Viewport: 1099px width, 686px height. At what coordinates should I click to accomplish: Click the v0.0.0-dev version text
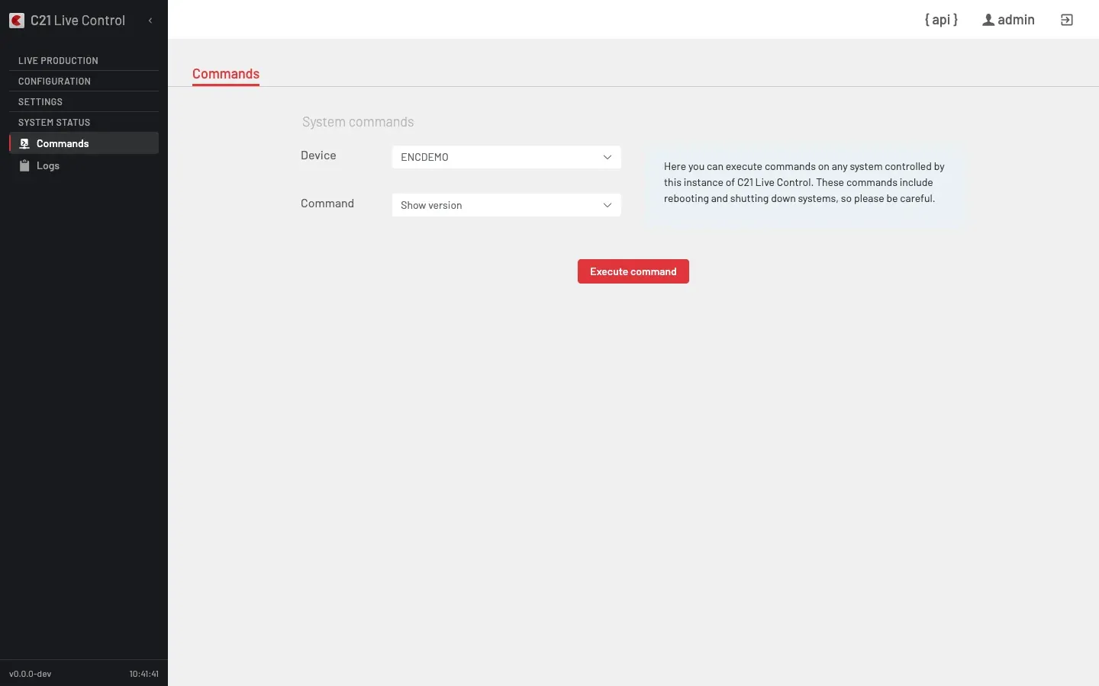pyautogui.click(x=31, y=674)
